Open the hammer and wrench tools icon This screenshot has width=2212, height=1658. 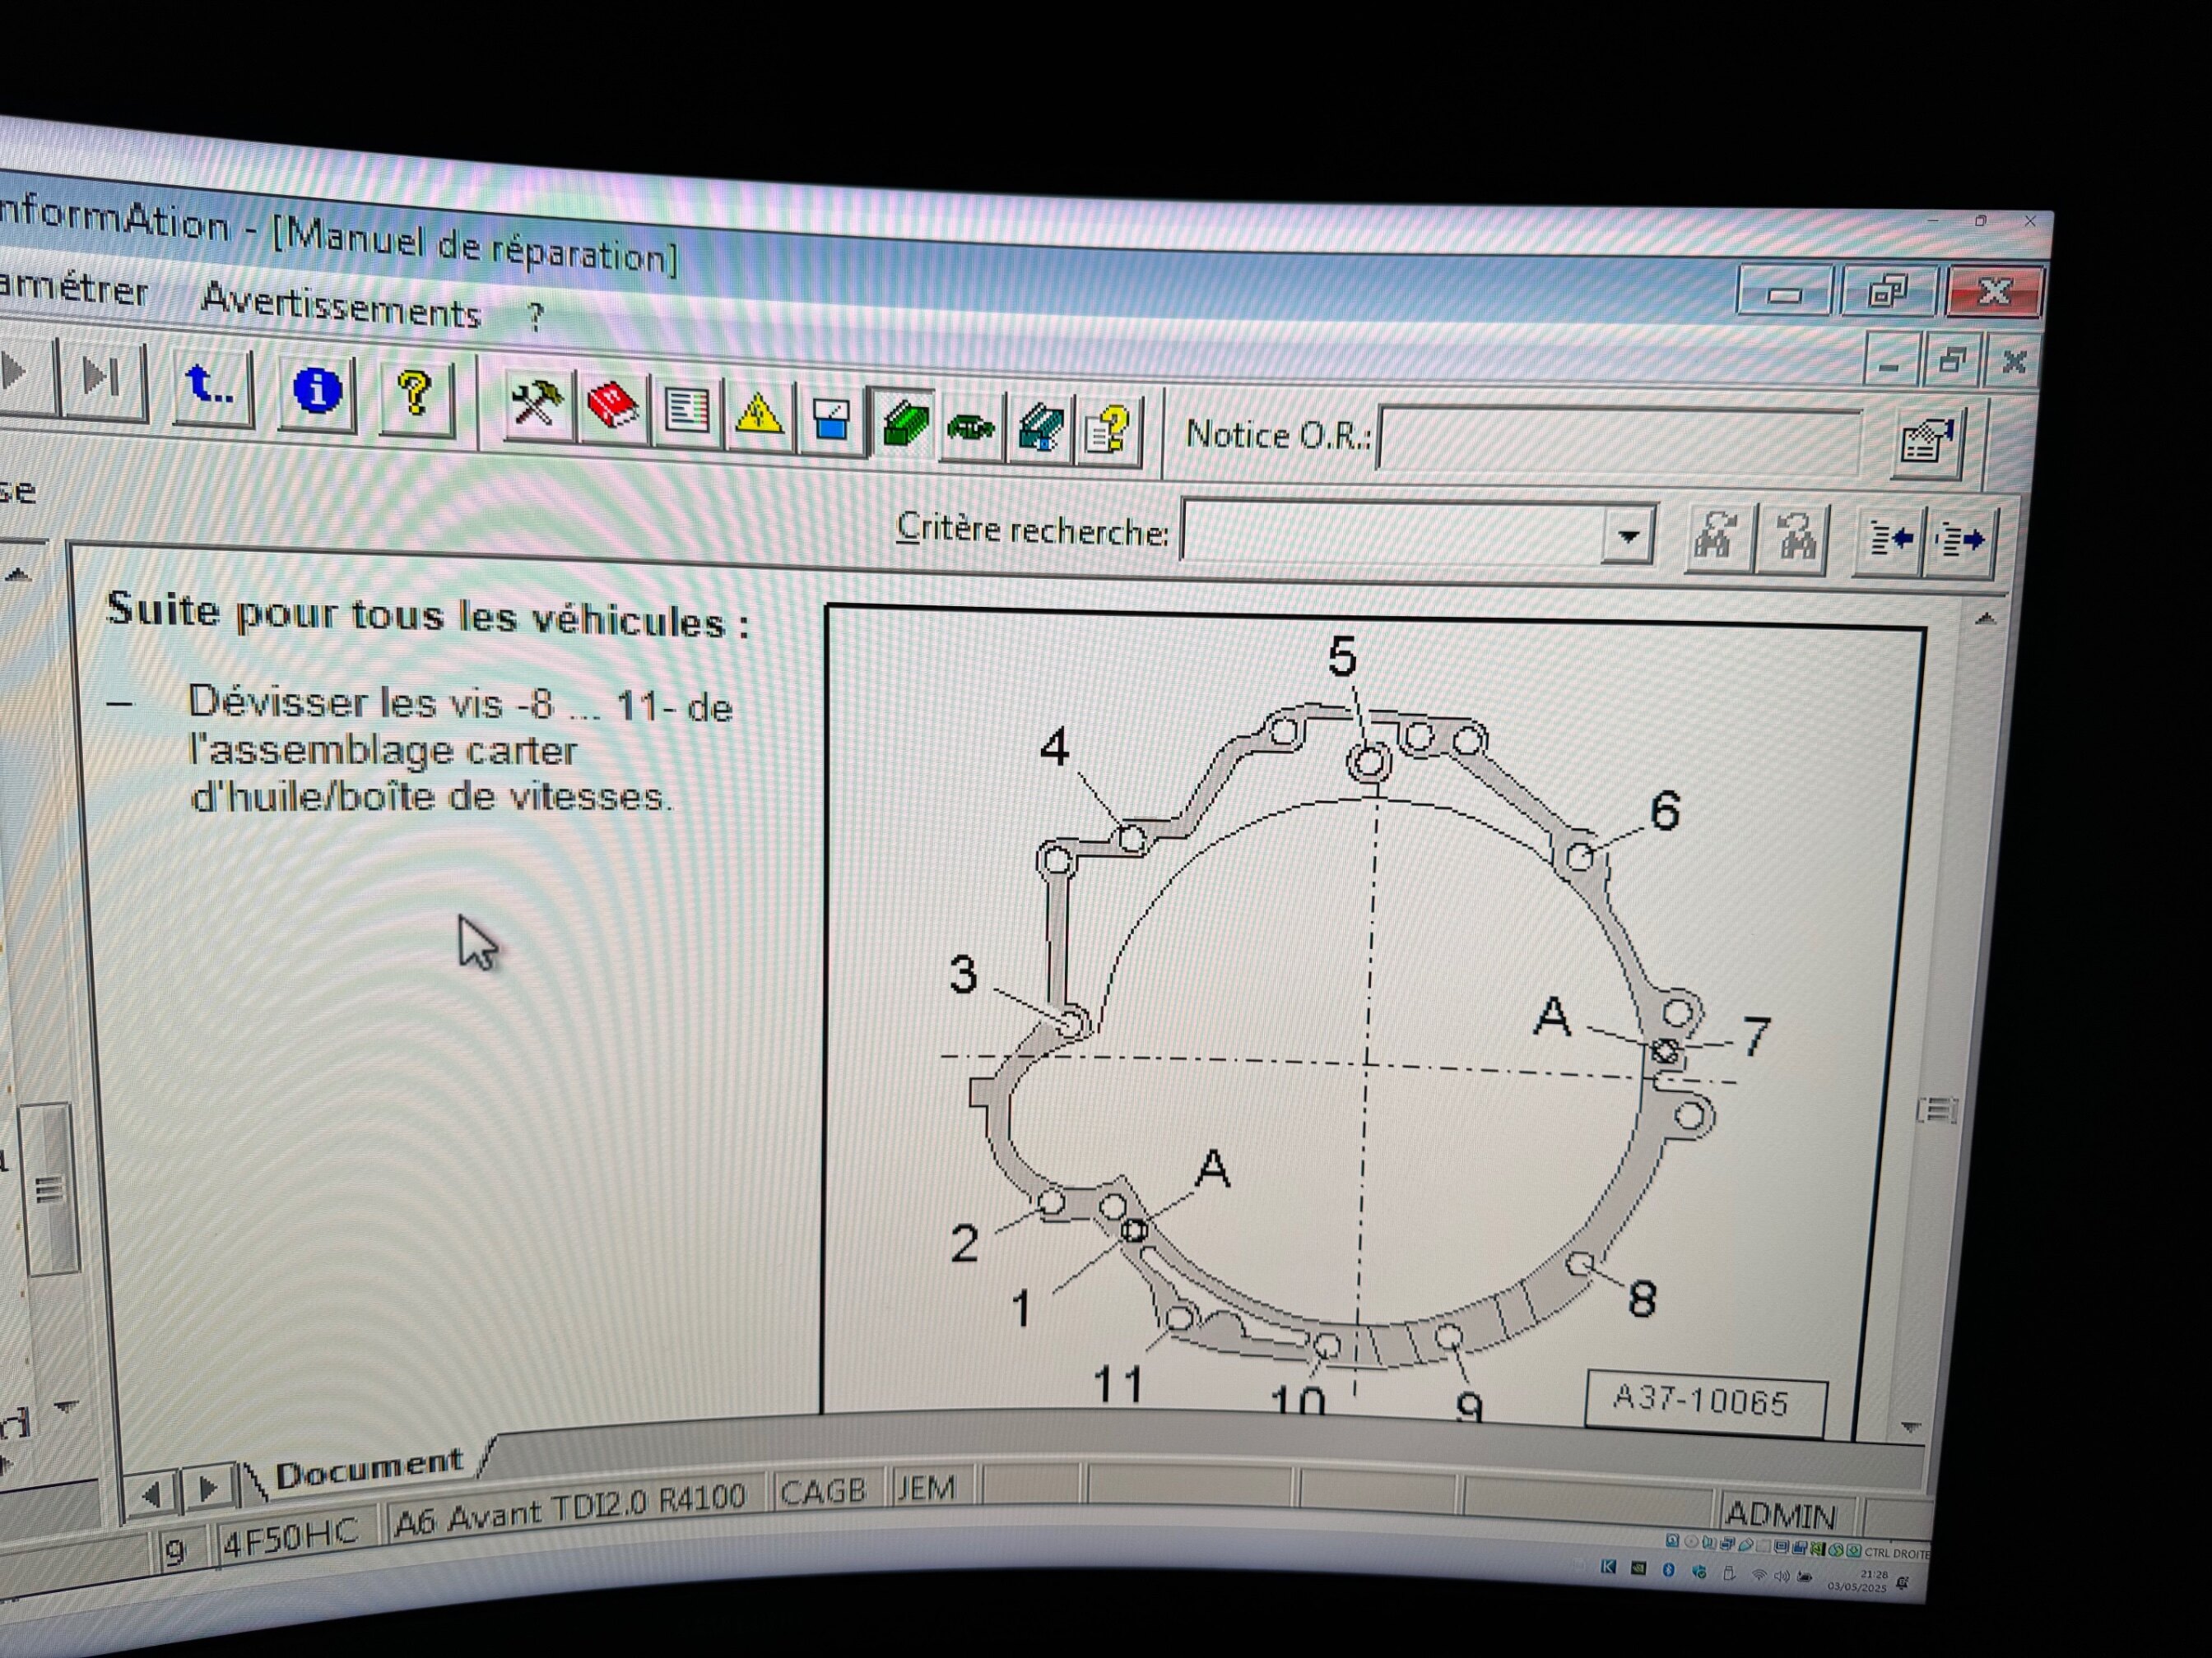point(537,405)
